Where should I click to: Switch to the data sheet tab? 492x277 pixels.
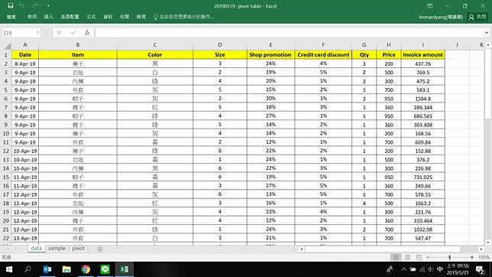(36, 249)
